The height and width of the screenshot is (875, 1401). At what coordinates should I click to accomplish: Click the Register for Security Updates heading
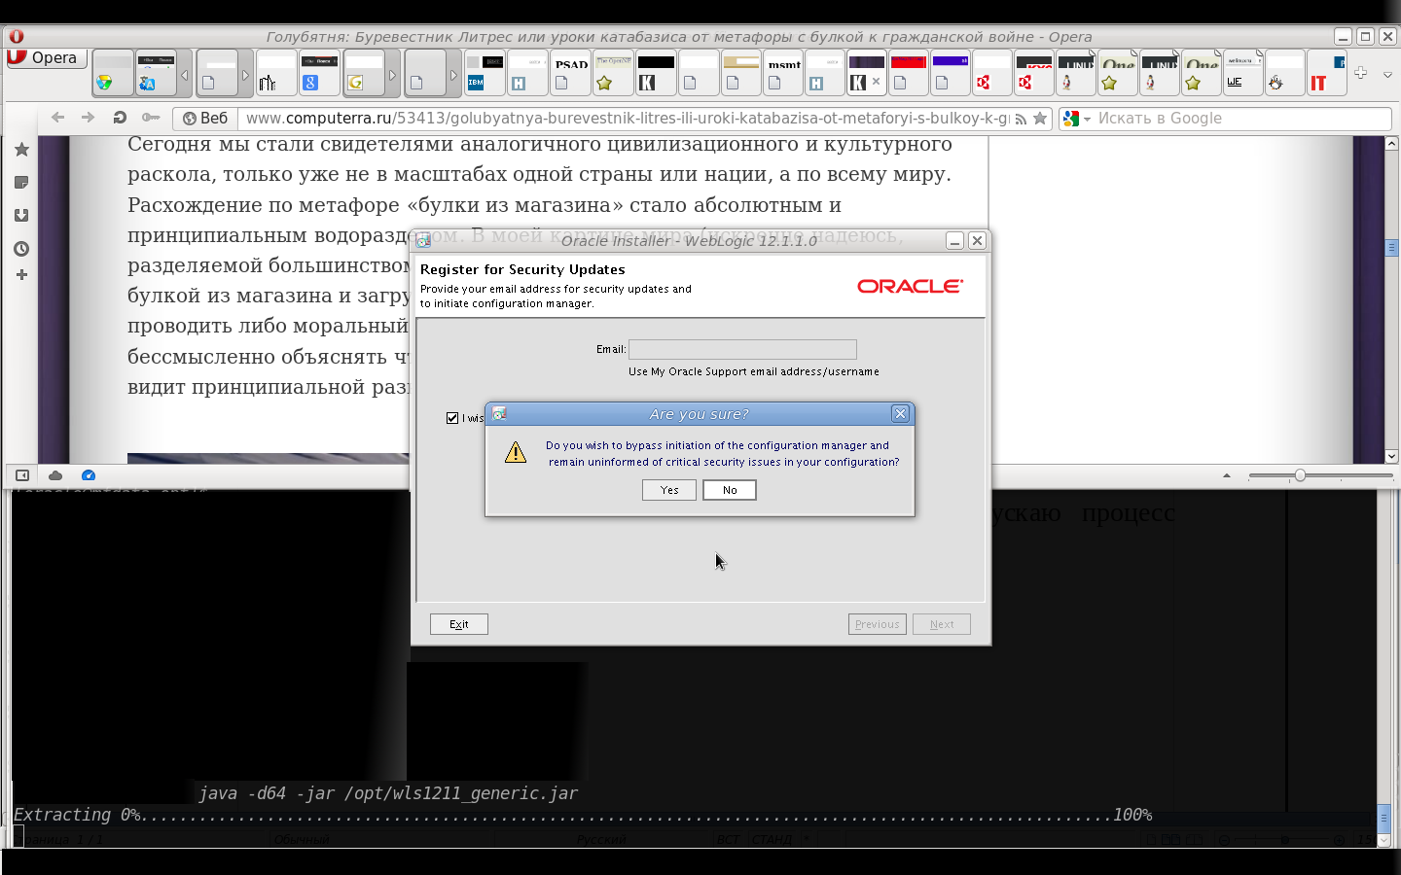pos(522,269)
